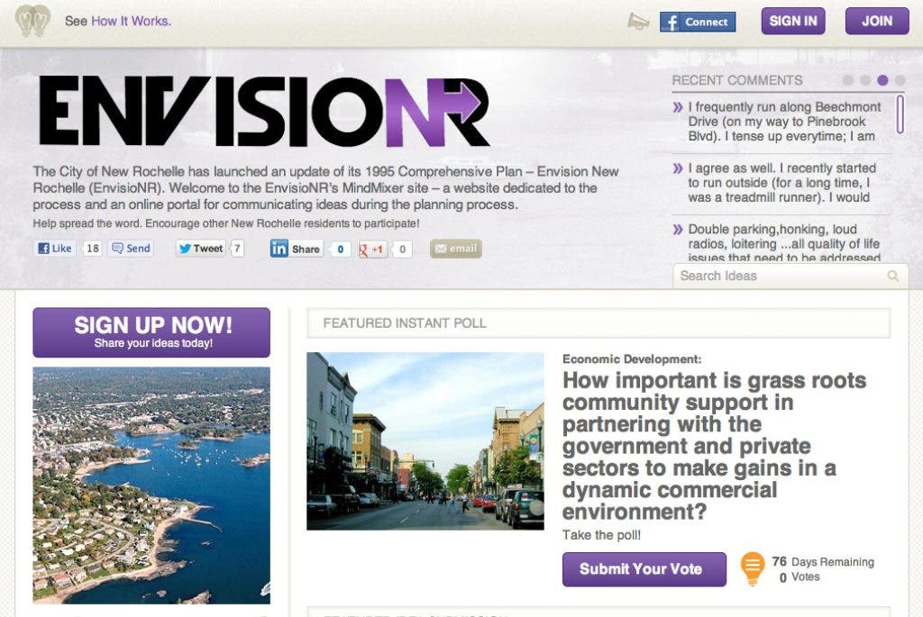Connect with the Facebook Connect button
Screen dimensions: 923x617
coord(698,22)
